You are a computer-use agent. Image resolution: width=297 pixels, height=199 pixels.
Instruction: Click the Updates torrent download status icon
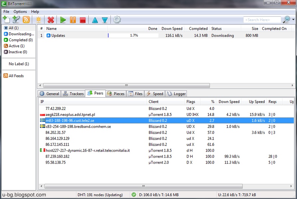point(48,35)
